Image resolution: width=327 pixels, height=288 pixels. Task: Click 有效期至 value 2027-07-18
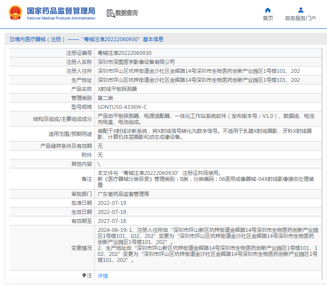click(x=112, y=221)
